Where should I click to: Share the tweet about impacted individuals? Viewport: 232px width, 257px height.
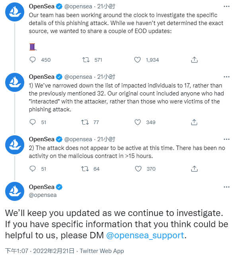coord(194,122)
